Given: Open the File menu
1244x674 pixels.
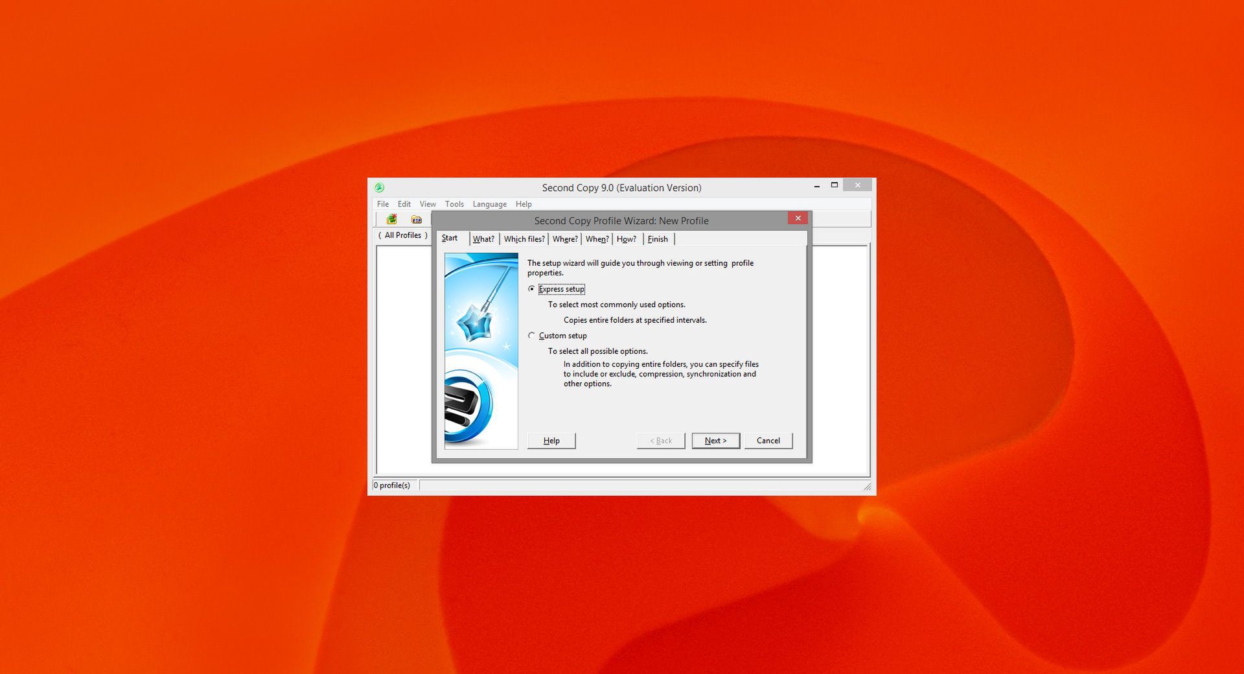Looking at the screenshot, I should (x=382, y=203).
